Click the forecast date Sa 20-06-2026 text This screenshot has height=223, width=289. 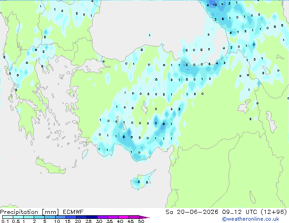(x=192, y=212)
